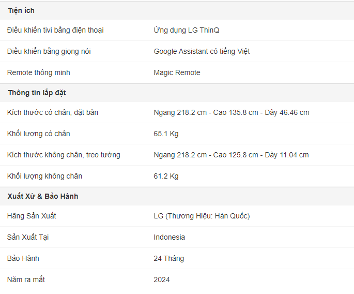The image size is (354, 294).
Task: Click LG (Thương Hiệu: Hàn Quốc) value
Action: 202,216
